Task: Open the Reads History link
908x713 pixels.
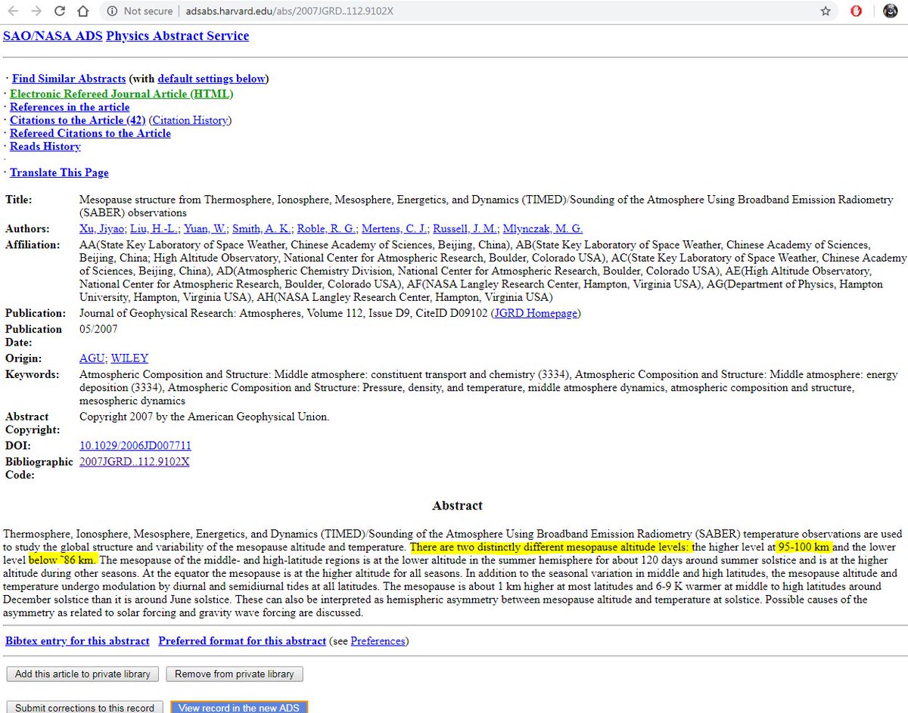Action: [x=45, y=147]
